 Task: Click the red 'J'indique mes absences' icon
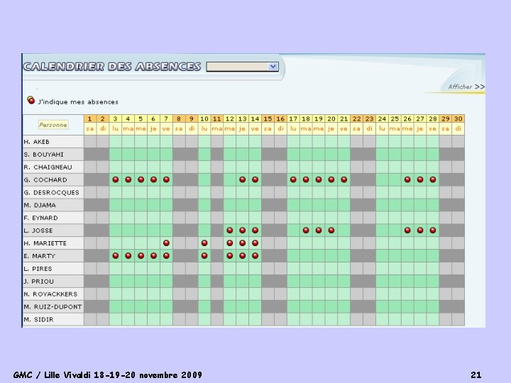(x=31, y=100)
